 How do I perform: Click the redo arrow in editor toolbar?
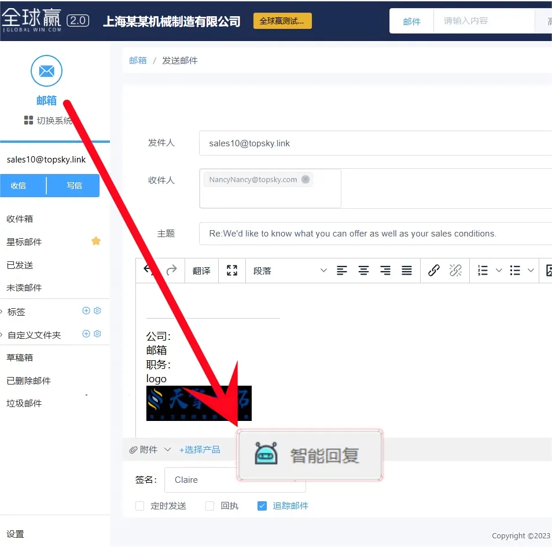[171, 270]
